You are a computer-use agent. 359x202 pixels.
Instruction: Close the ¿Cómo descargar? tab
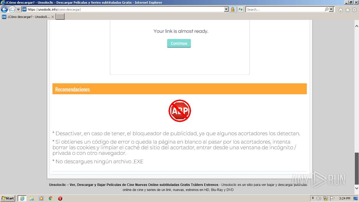53,17
